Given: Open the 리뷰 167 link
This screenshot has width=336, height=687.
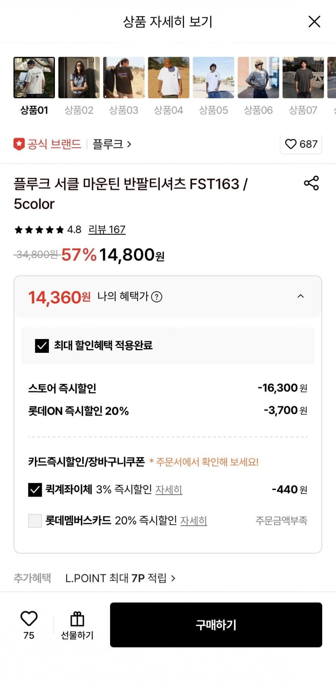Looking at the screenshot, I should [x=107, y=229].
